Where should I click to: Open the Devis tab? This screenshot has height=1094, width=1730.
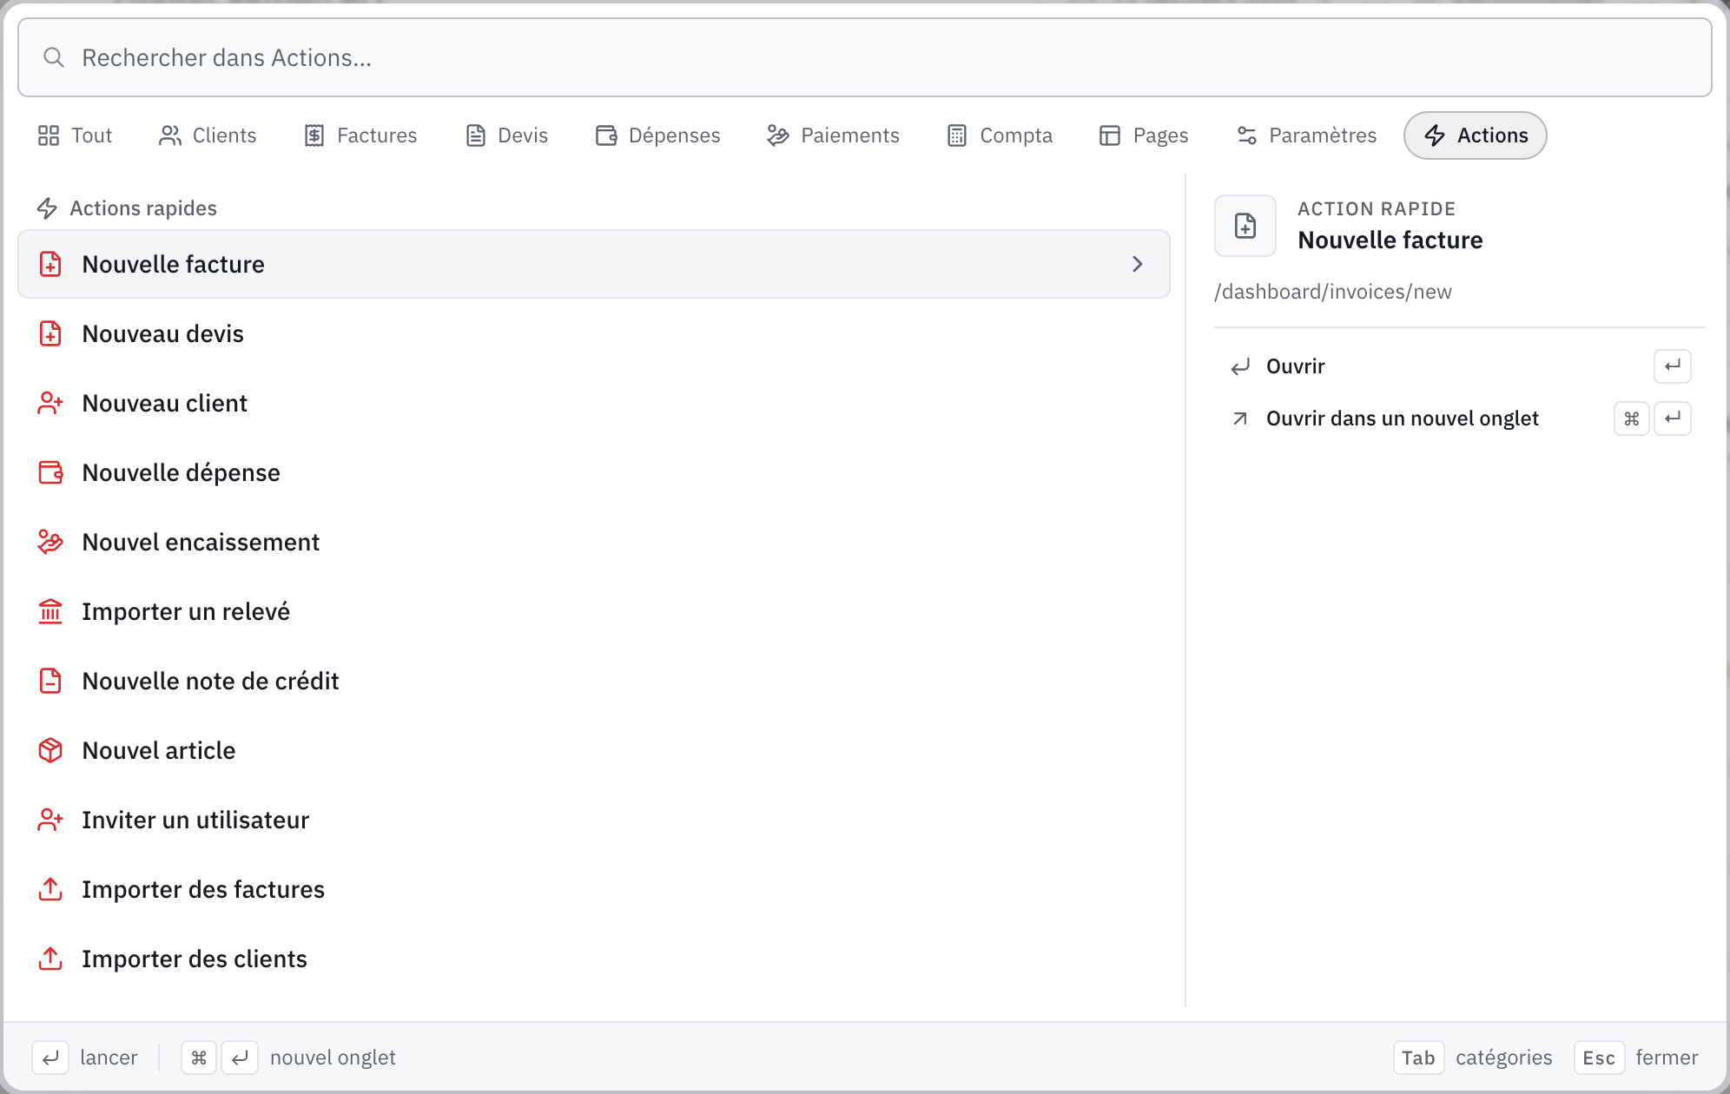pyautogui.click(x=506, y=135)
